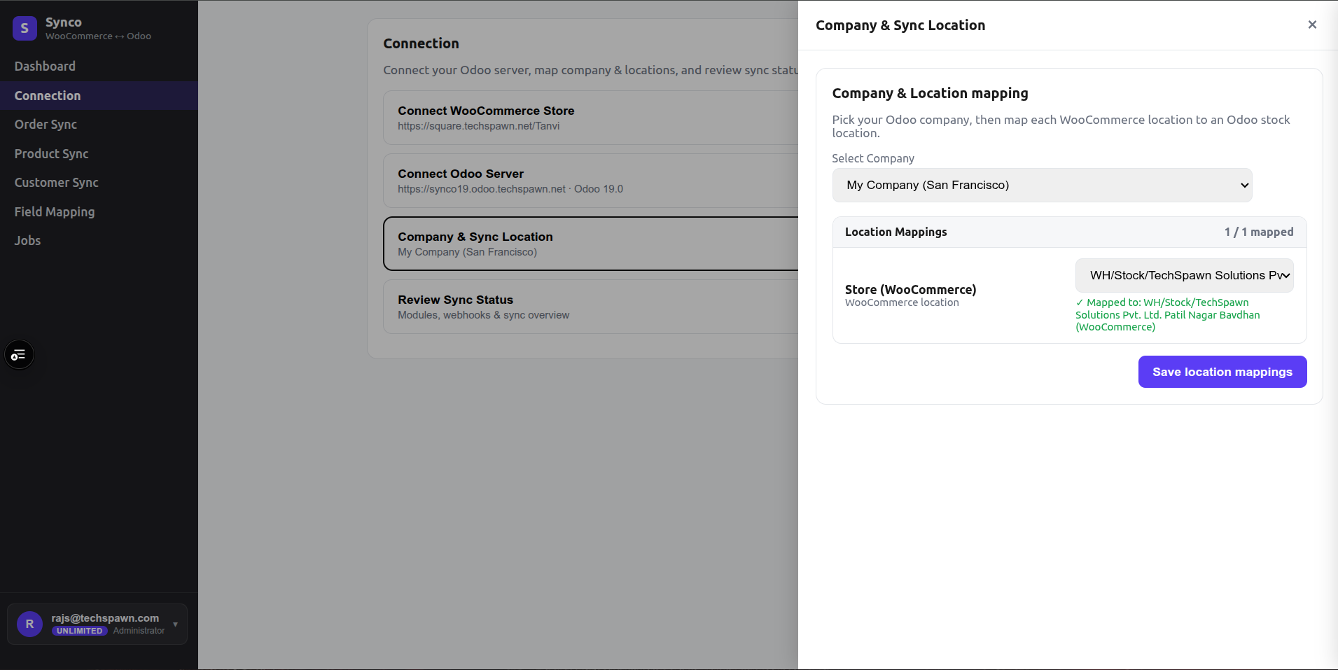Click 'Location Mappings' header

(896, 232)
